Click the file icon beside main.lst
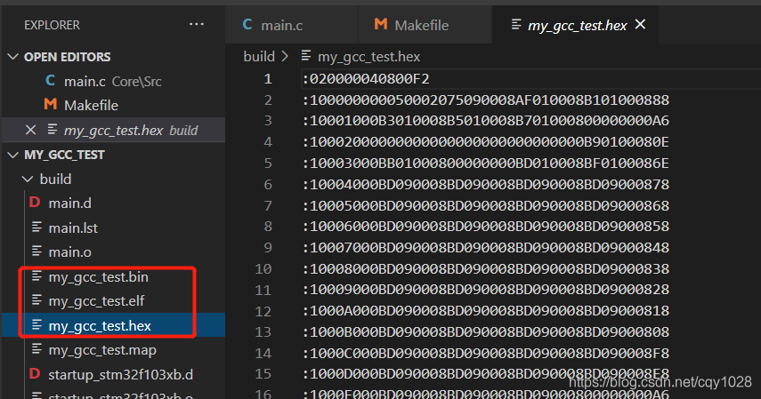 pos(36,227)
